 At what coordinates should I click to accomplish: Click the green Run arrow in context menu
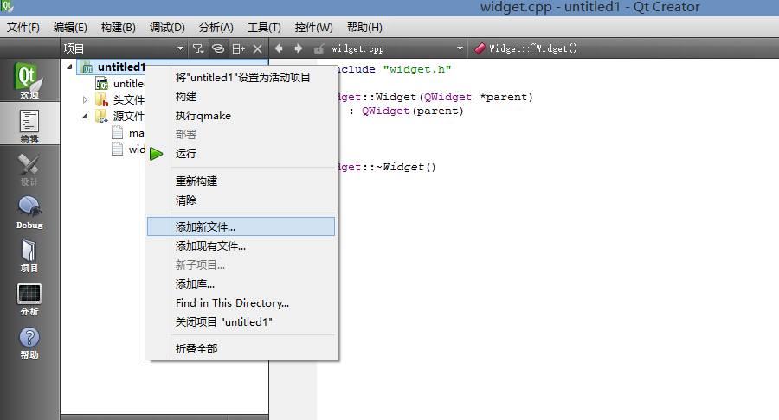[156, 154]
